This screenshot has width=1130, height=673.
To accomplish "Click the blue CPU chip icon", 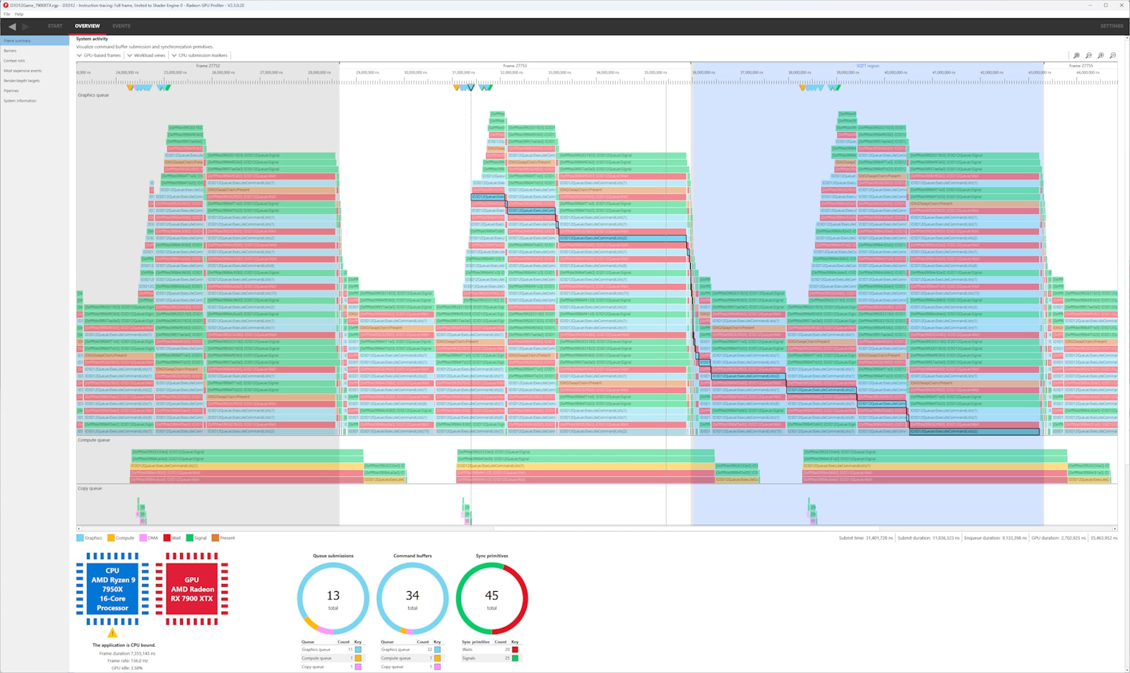I will pyautogui.click(x=112, y=589).
